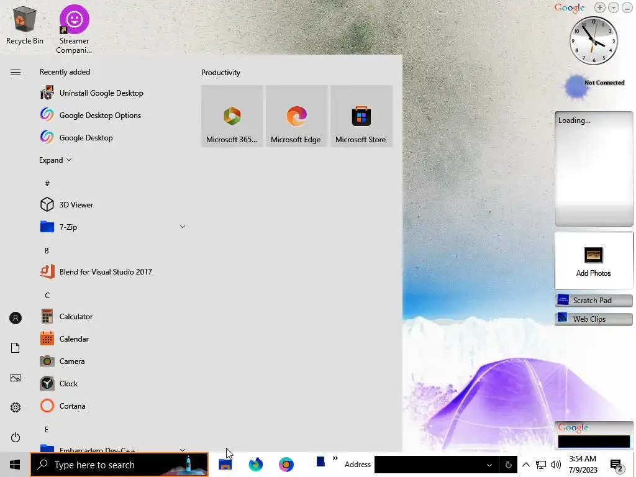Viewport: 636px width, 477px height.
Task: Expand the Recently added list
Action: [55, 160]
